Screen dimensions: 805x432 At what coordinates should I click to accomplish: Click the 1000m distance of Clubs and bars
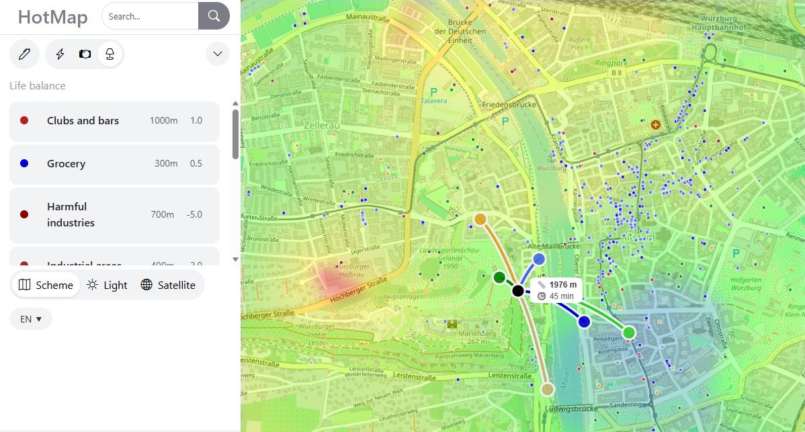pos(163,120)
